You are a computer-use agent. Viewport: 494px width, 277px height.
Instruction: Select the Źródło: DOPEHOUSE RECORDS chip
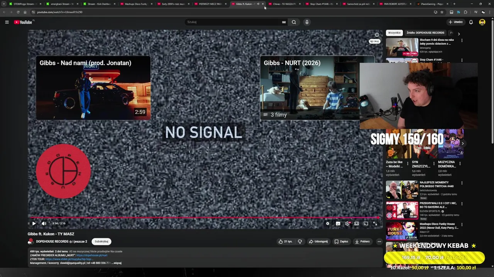point(425,33)
